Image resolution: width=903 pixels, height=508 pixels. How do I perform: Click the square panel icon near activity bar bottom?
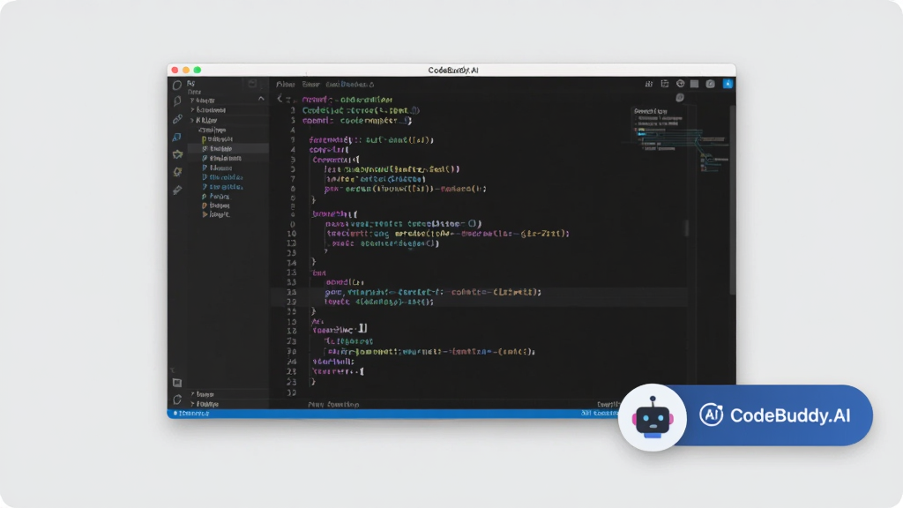tap(176, 383)
